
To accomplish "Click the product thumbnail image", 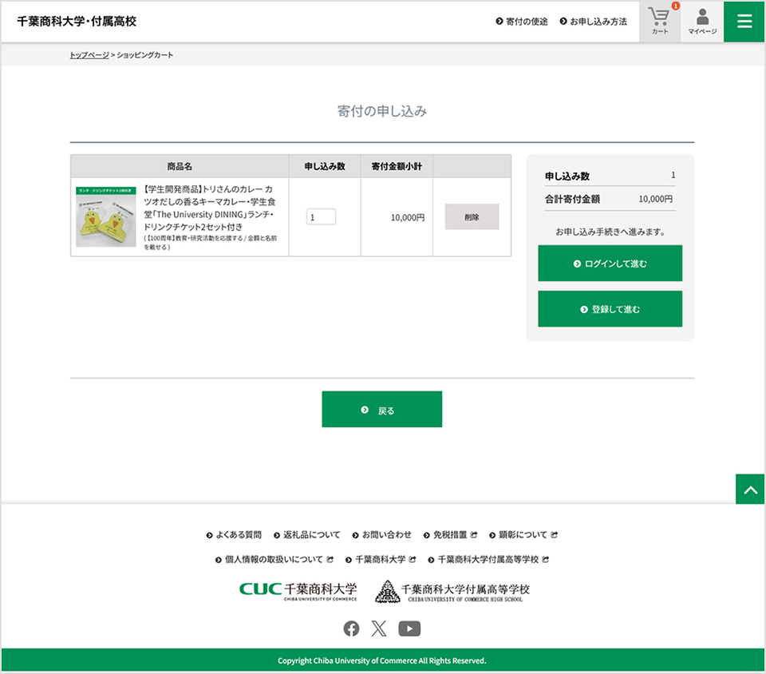I will (x=106, y=217).
